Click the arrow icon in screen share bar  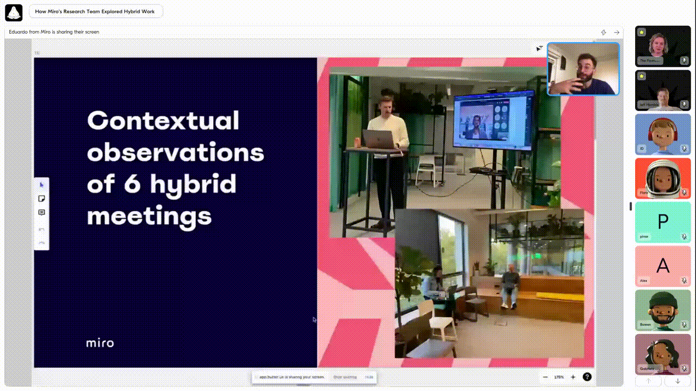617,33
